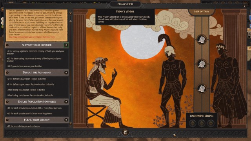Click the Ensure Population Happiness header title
This screenshot has height=141, width=251.
coord(37,102)
